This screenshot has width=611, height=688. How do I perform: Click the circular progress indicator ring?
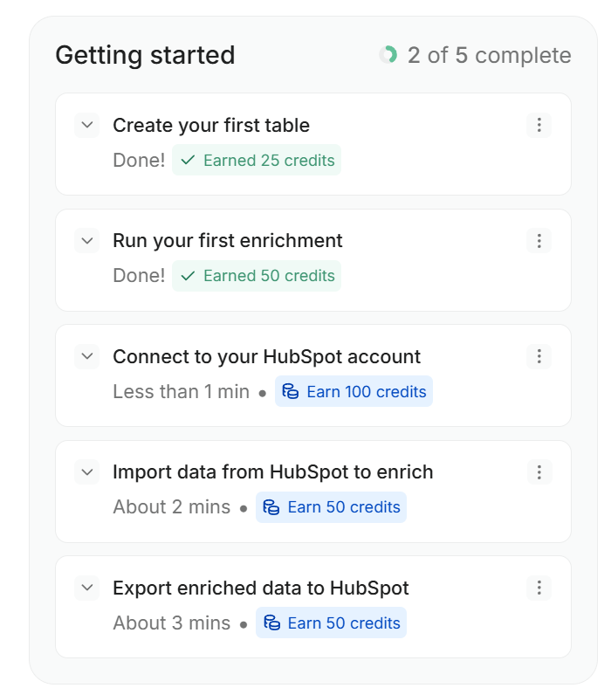coord(388,55)
